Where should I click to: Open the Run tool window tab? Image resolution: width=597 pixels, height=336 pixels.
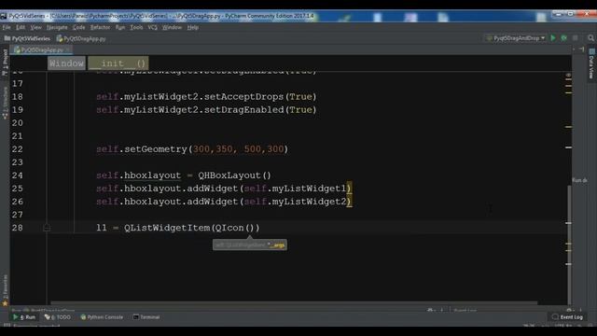(24, 317)
